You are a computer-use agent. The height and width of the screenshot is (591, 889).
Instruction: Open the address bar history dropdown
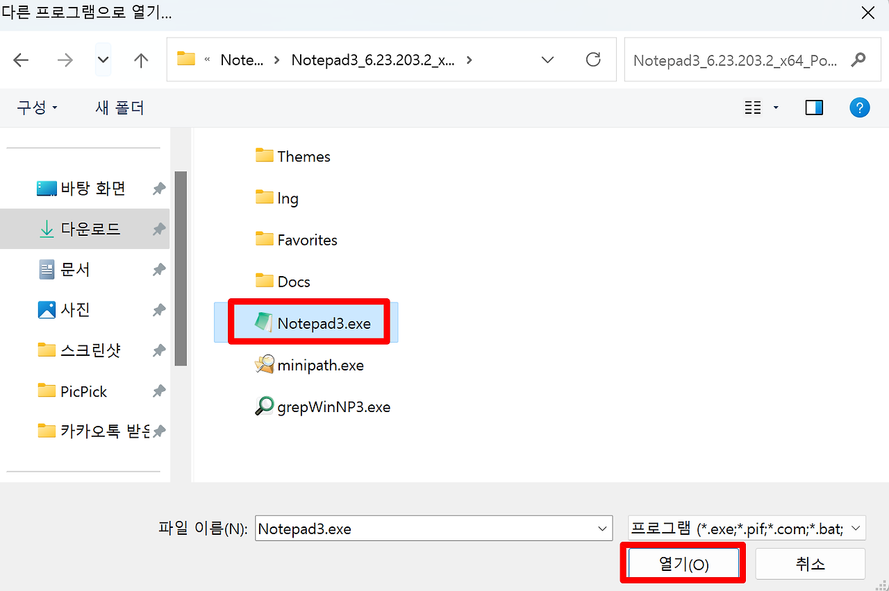[x=547, y=60]
